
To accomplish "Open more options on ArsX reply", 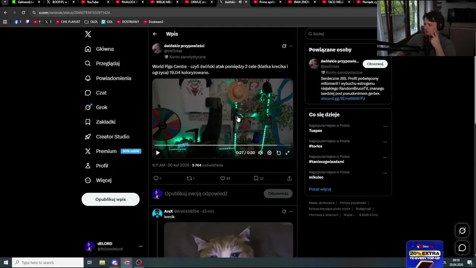I will 291,211.
